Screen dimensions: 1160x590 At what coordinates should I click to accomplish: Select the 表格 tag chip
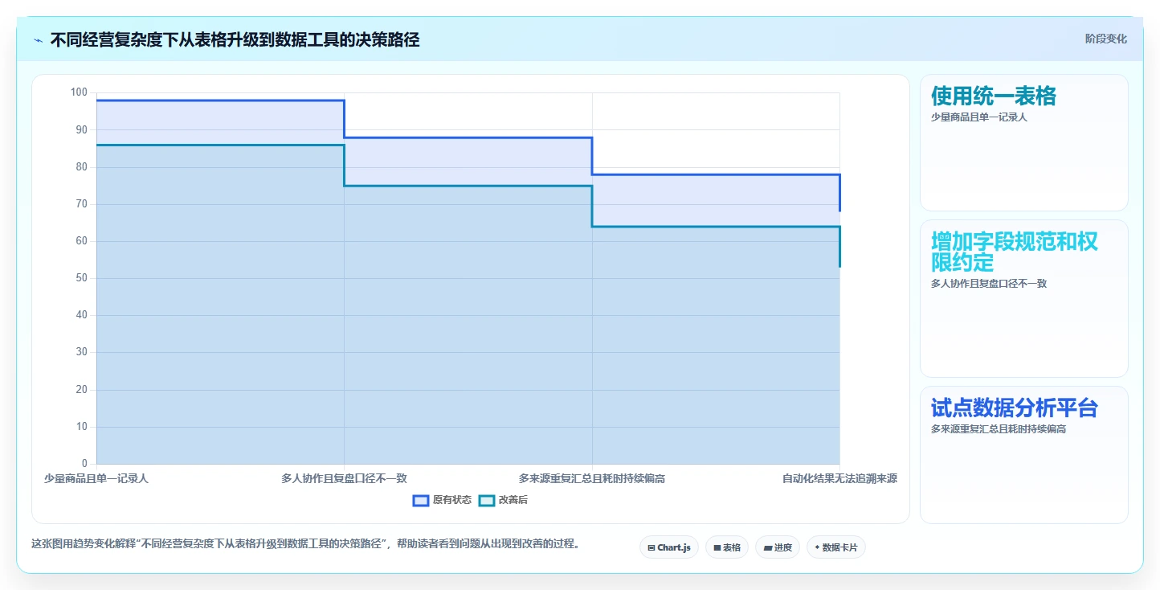[727, 547]
